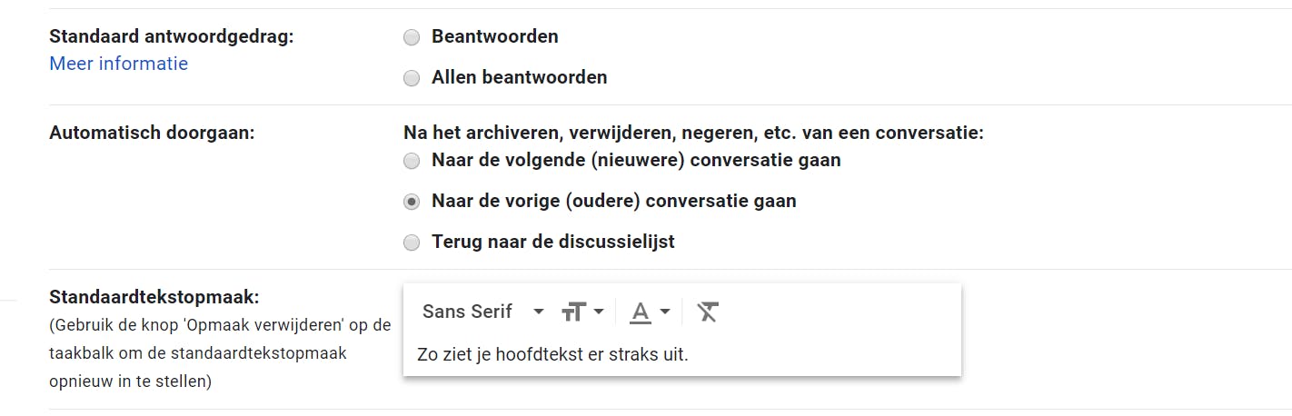Open the text size formatting tool
The width and height of the screenshot is (1292, 416).
[571, 312]
